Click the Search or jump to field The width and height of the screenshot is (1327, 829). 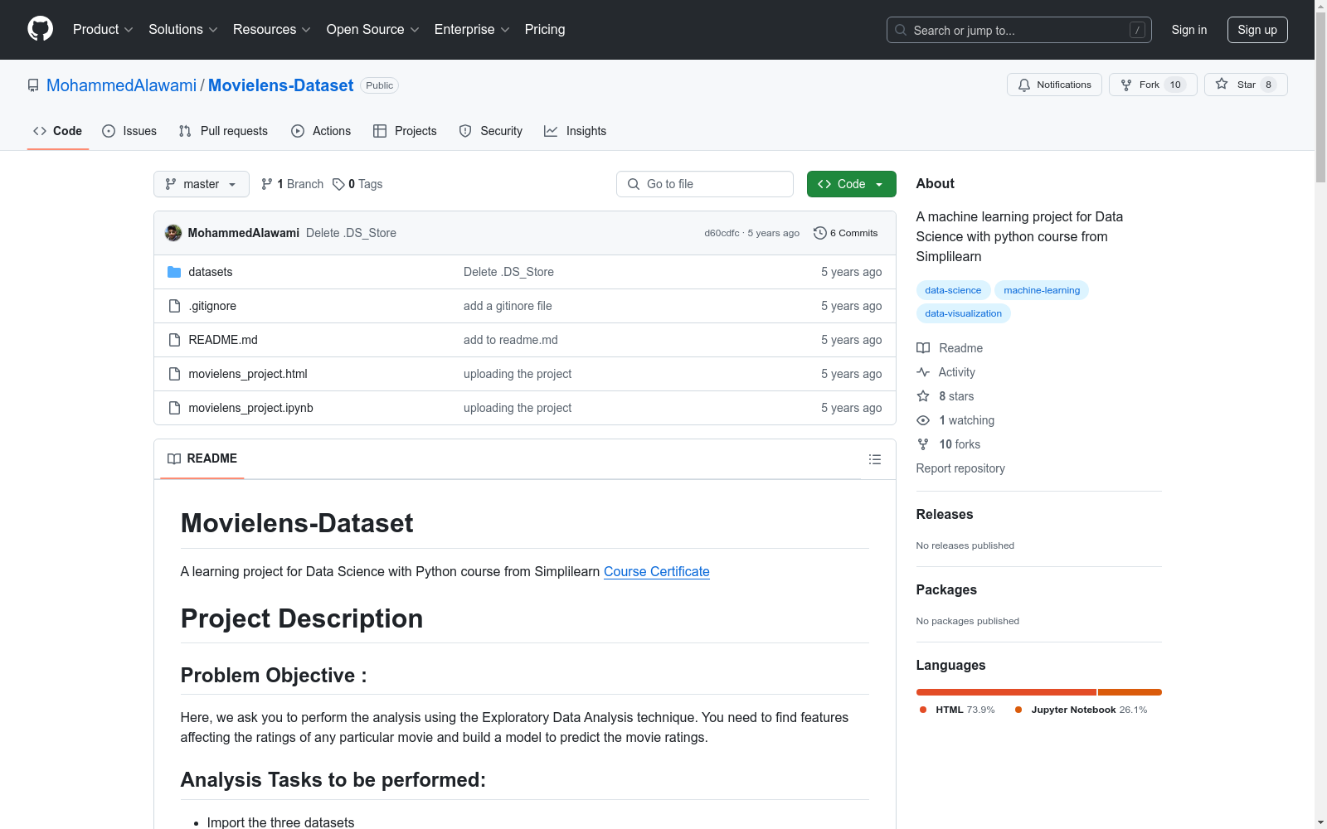pos(1019,30)
